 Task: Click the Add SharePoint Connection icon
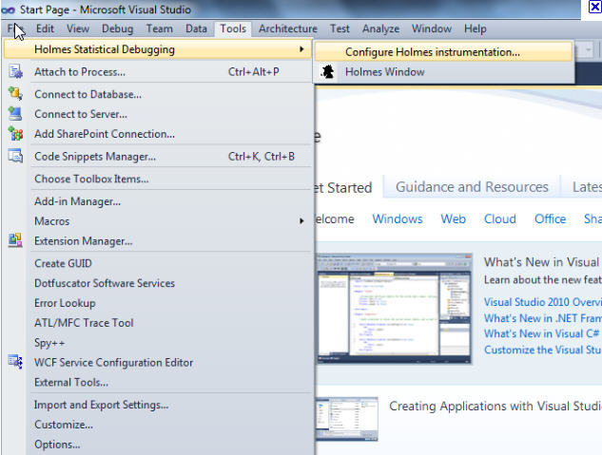tap(16, 134)
